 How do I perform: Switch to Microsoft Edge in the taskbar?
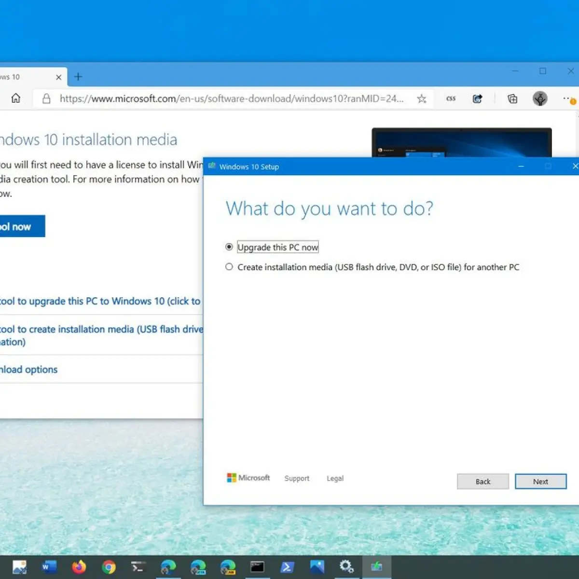pos(168,567)
